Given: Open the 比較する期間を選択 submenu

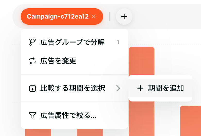Looking at the screenshot, I should tap(74, 88).
